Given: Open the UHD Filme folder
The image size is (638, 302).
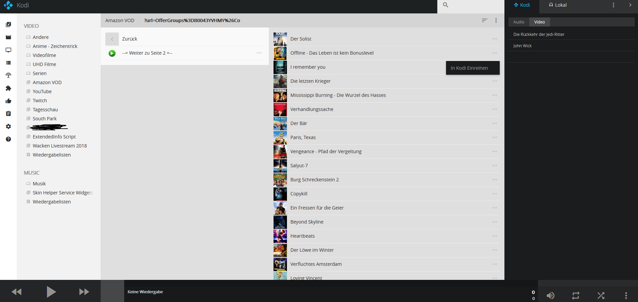Looking at the screenshot, I should 44,64.
